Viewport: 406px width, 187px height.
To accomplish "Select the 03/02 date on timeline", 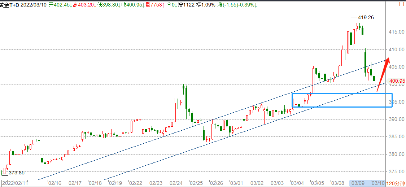I will 257,183.
